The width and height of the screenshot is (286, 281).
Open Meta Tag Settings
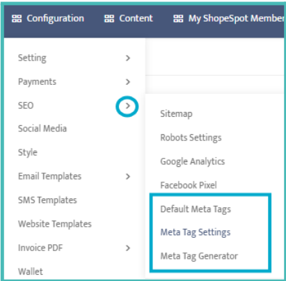tap(196, 232)
